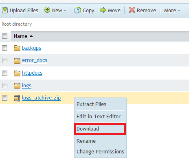
Task: Click the red X Remove icon
Action: pyautogui.click(x=132, y=10)
